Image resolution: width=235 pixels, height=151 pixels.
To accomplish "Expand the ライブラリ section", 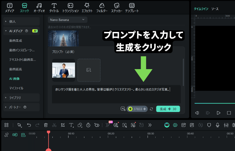I will [21, 98].
